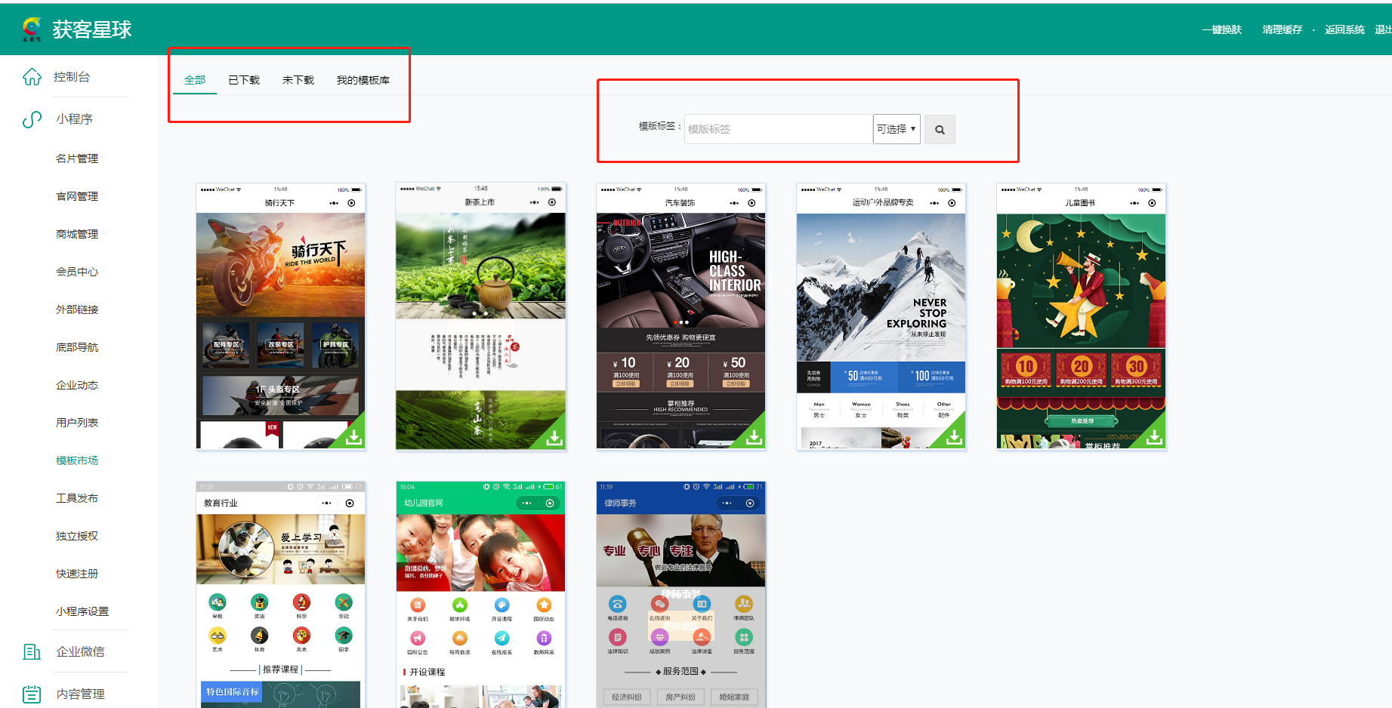Click download icon on 儿童图书 template

pyautogui.click(x=1154, y=437)
